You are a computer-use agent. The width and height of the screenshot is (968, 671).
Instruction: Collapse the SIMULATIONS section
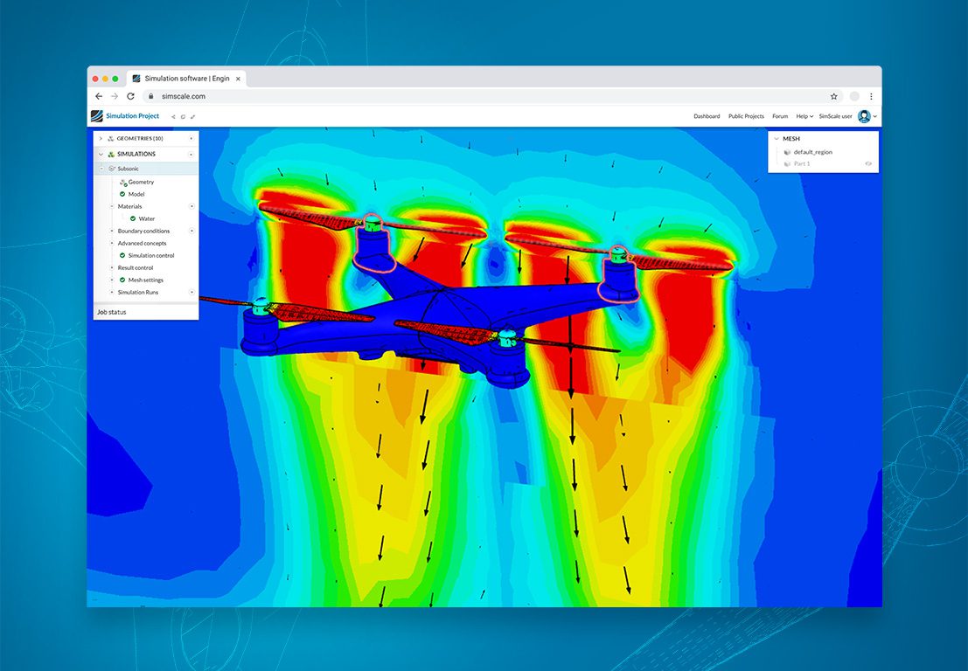point(101,154)
